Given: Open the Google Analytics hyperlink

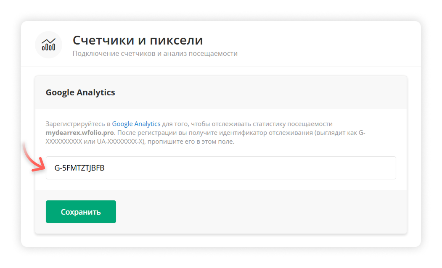Looking at the screenshot, I should point(136,124).
